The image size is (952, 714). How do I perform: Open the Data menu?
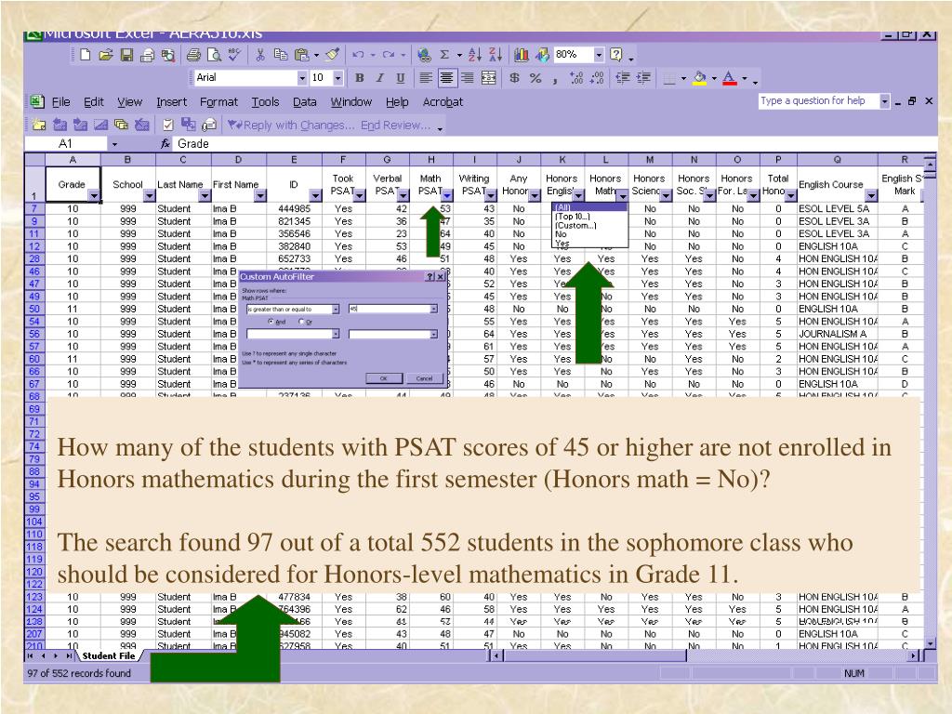pyautogui.click(x=305, y=102)
